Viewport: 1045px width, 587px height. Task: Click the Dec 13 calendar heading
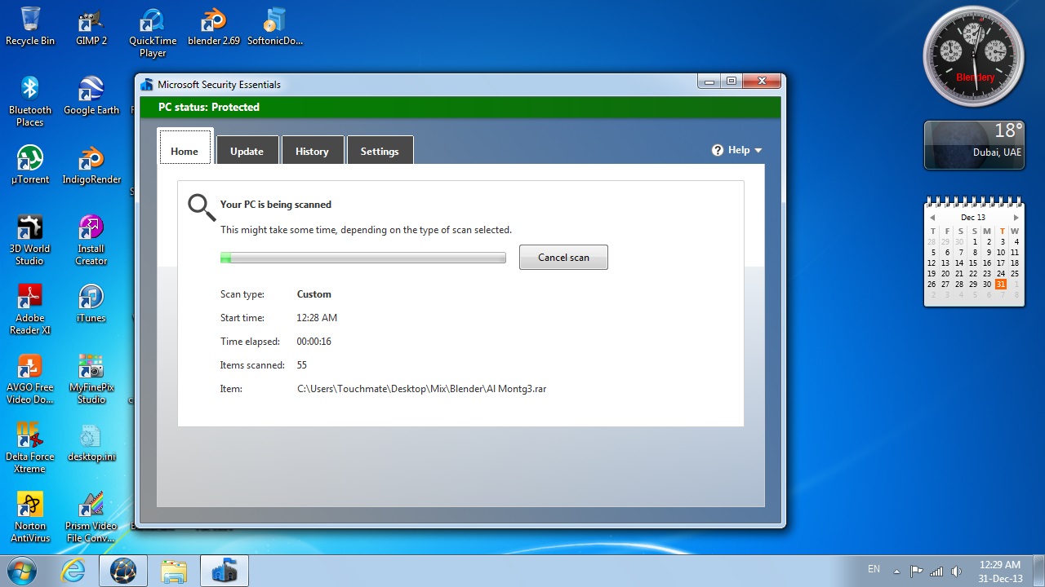point(973,218)
